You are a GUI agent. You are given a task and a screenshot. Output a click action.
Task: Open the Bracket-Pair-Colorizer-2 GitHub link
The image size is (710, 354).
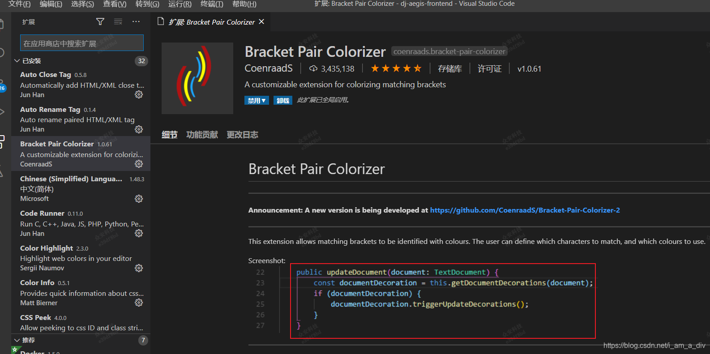tap(525, 210)
